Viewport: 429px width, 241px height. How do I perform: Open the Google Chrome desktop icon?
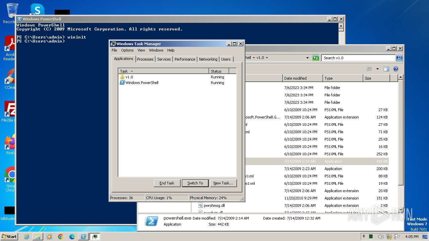(10, 179)
